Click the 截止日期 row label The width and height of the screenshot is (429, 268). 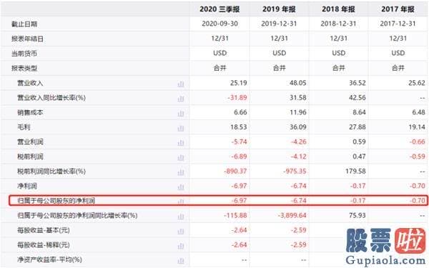[24, 24]
